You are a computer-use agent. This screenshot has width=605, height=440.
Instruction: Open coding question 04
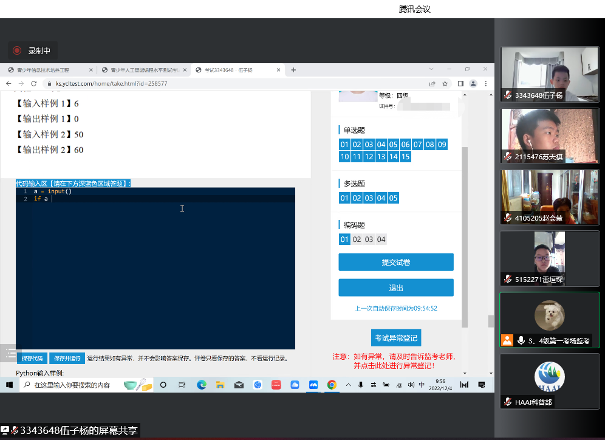(x=381, y=239)
